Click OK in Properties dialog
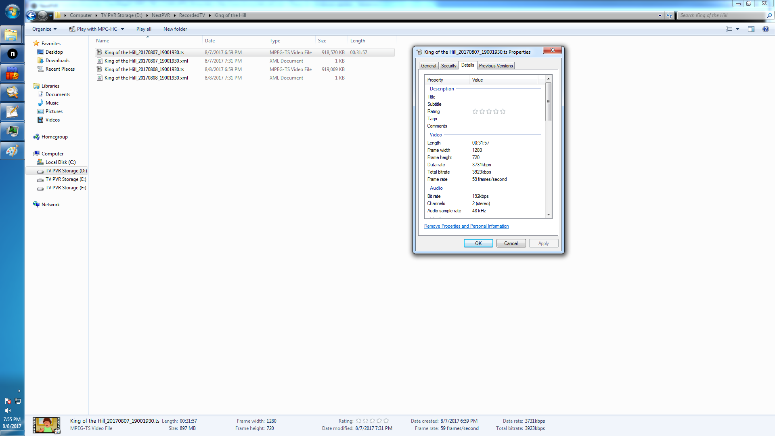This screenshot has height=436, width=775. click(x=478, y=243)
